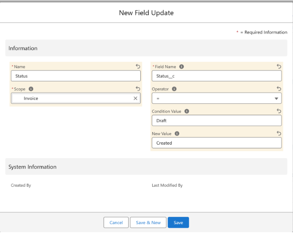Image resolution: width=293 pixels, height=234 pixels.
Task: Show the info tooltip next to Scope
Action: click(x=31, y=89)
